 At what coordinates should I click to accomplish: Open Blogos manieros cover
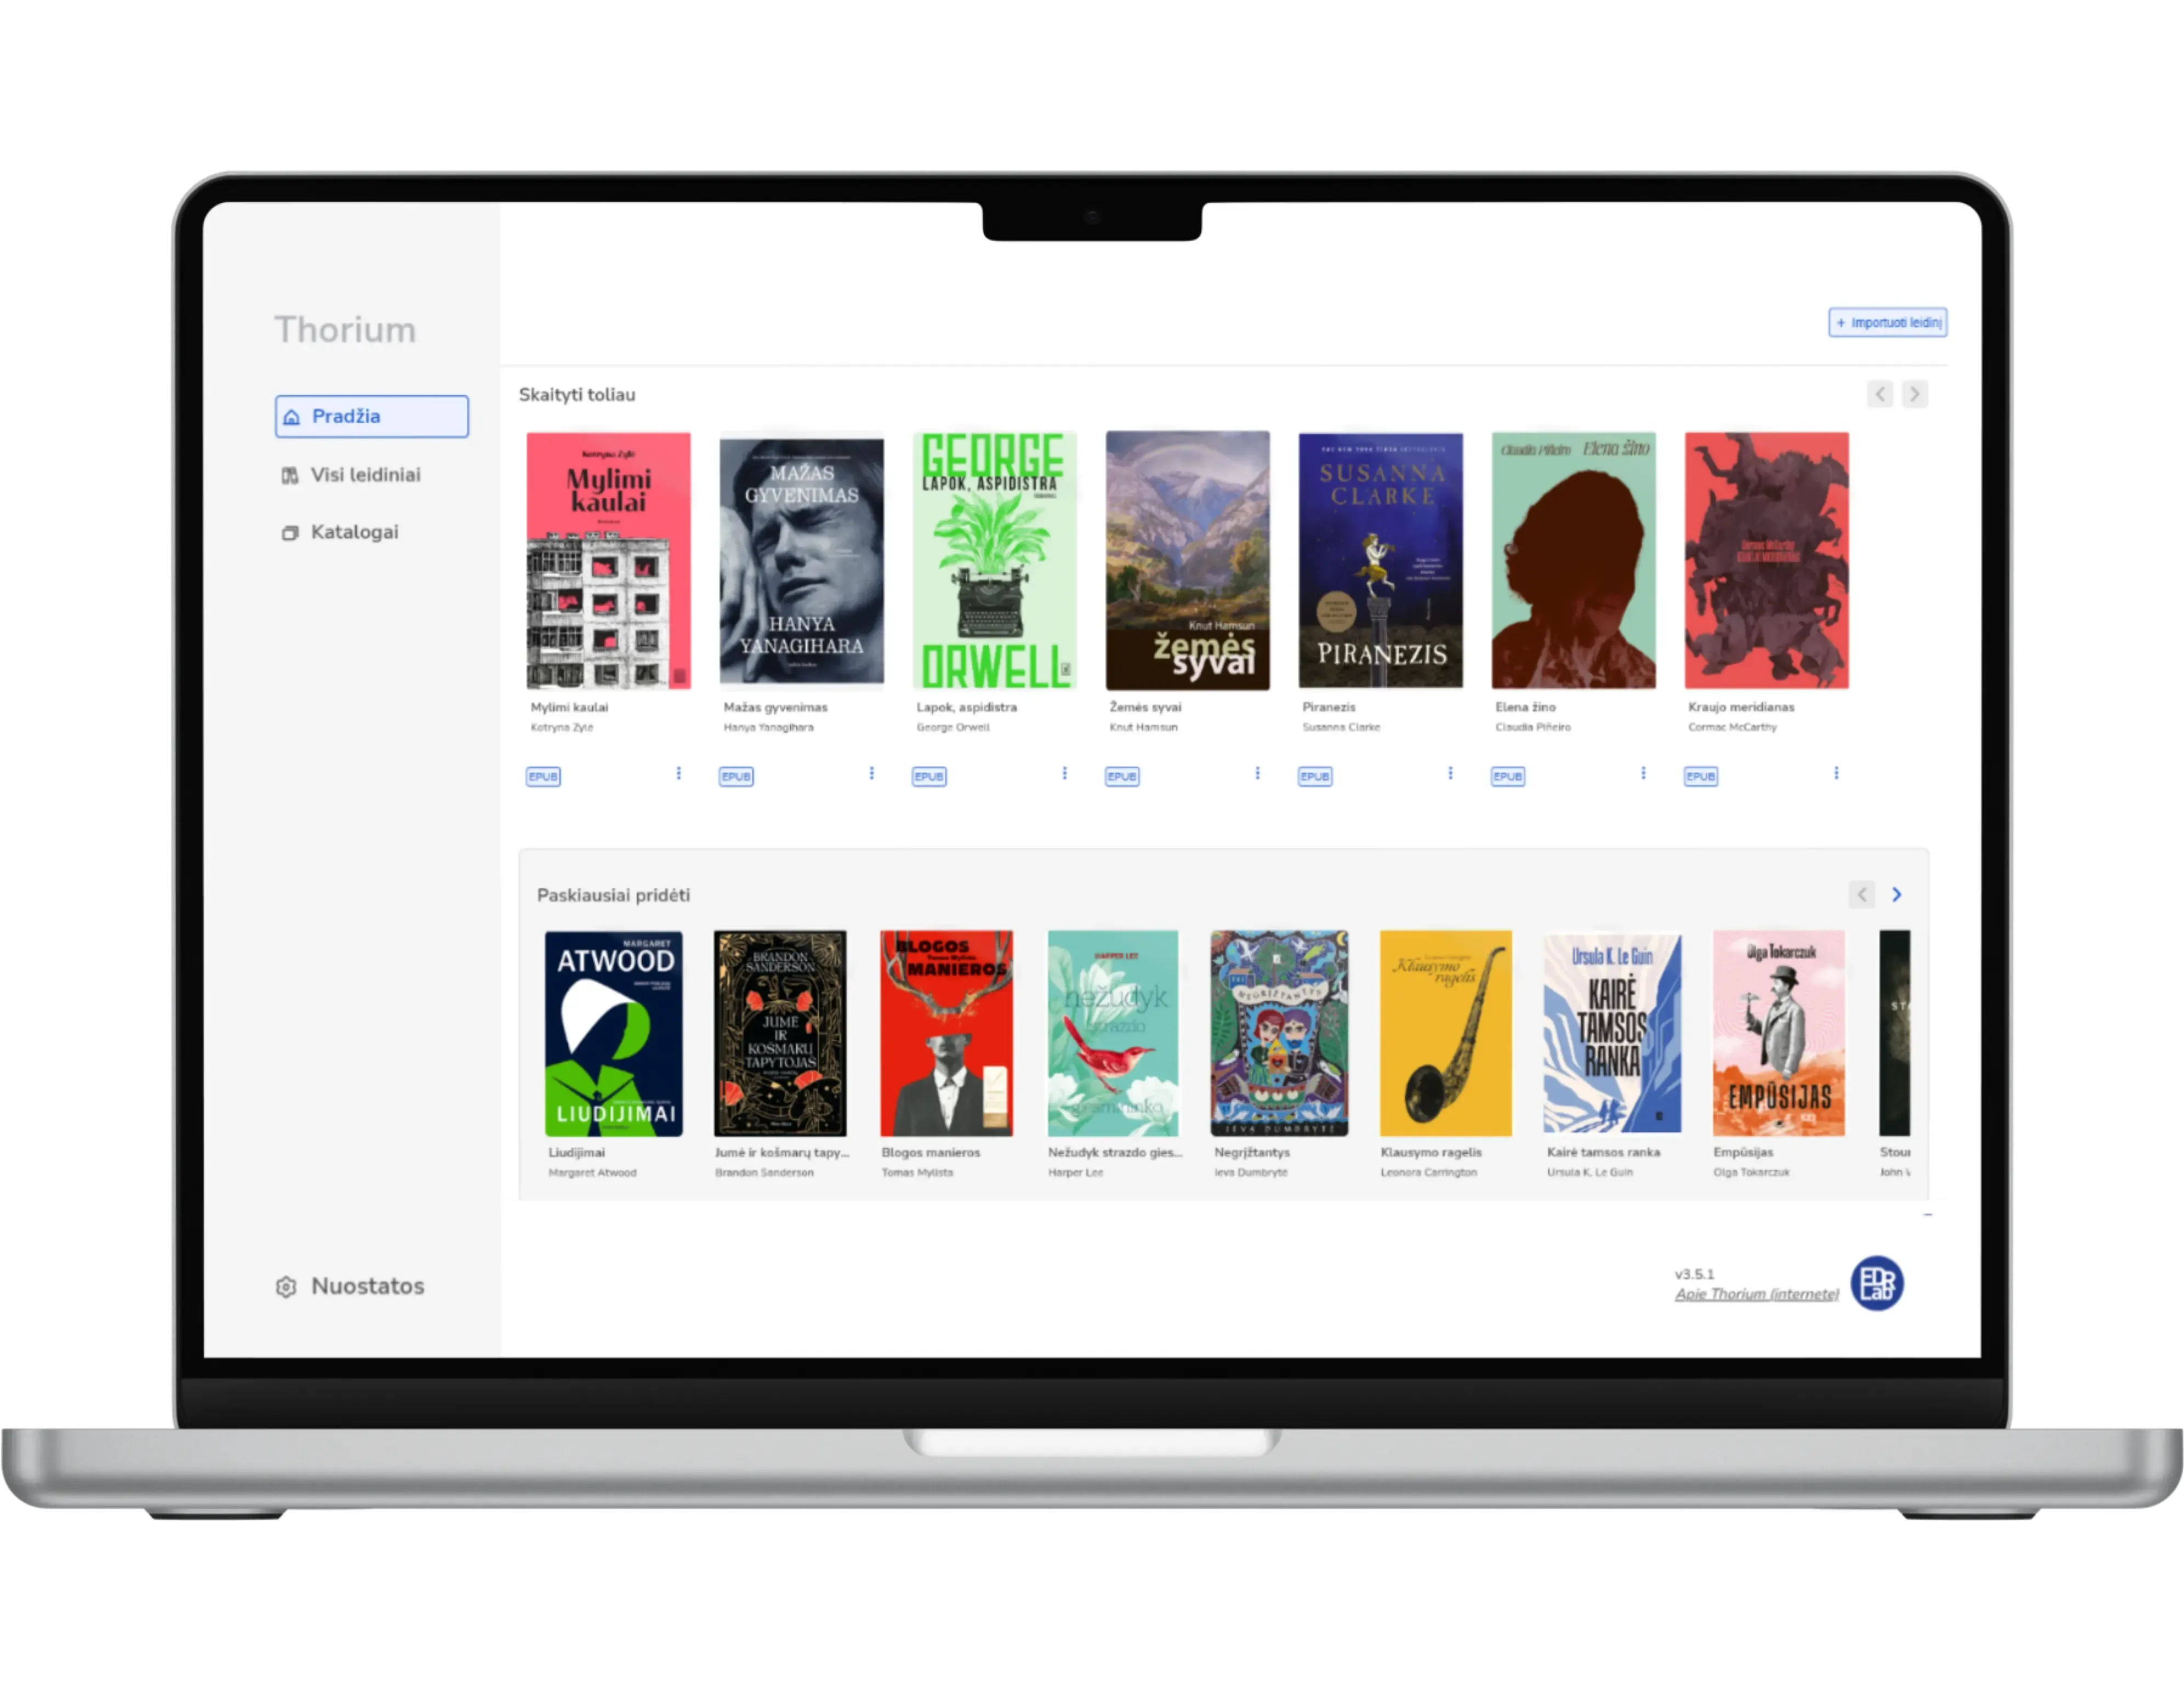point(947,1034)
